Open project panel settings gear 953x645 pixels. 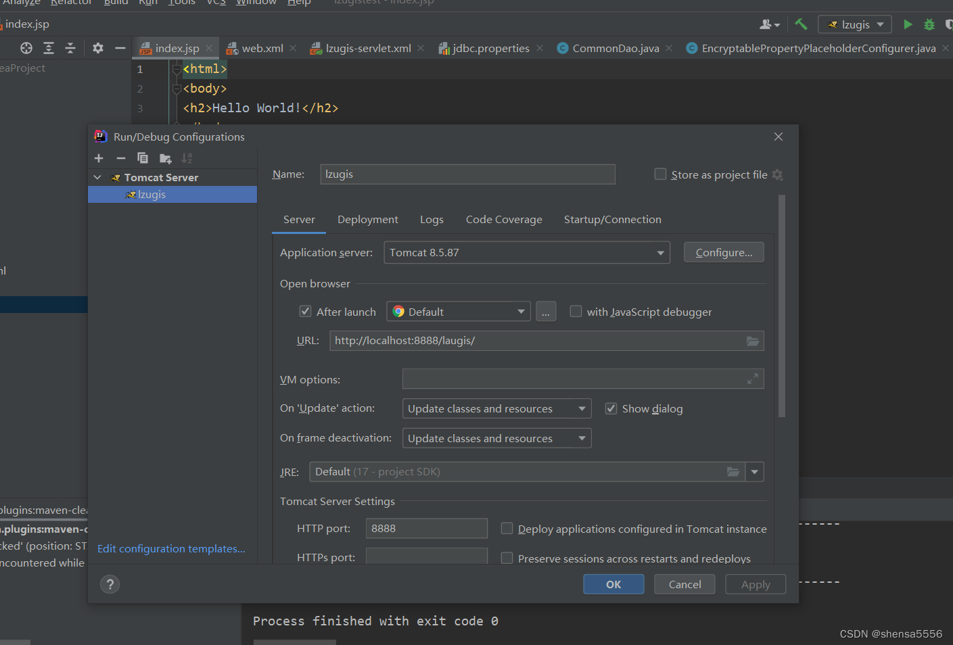click(98, 48)
